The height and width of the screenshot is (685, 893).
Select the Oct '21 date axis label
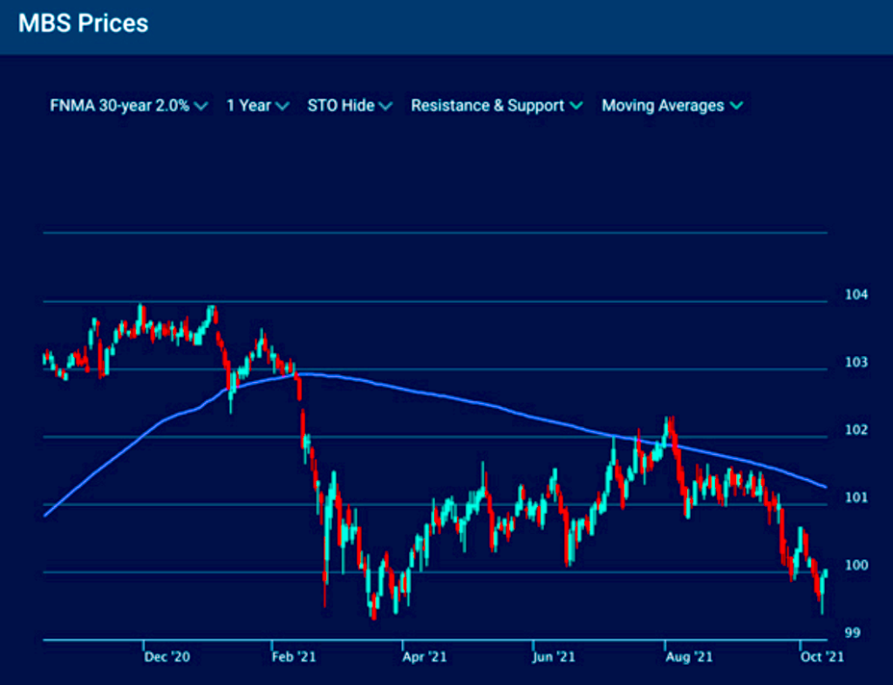pyautogui.click(x=821, y=656)
